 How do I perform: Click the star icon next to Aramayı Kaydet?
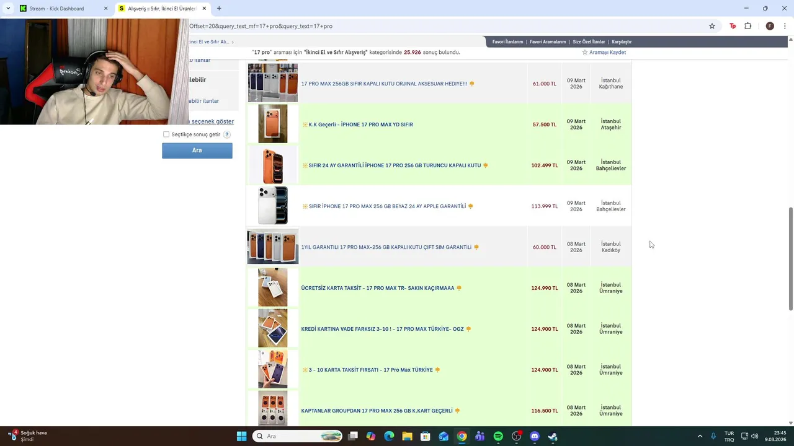585,53
